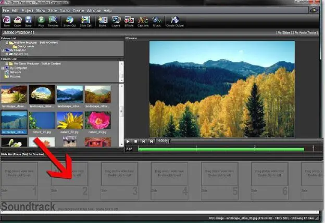Image resolution: width=325 pixels, height=223 pixels.
Task: Open Slide Options toolbar icon
Action: point(85,21)
